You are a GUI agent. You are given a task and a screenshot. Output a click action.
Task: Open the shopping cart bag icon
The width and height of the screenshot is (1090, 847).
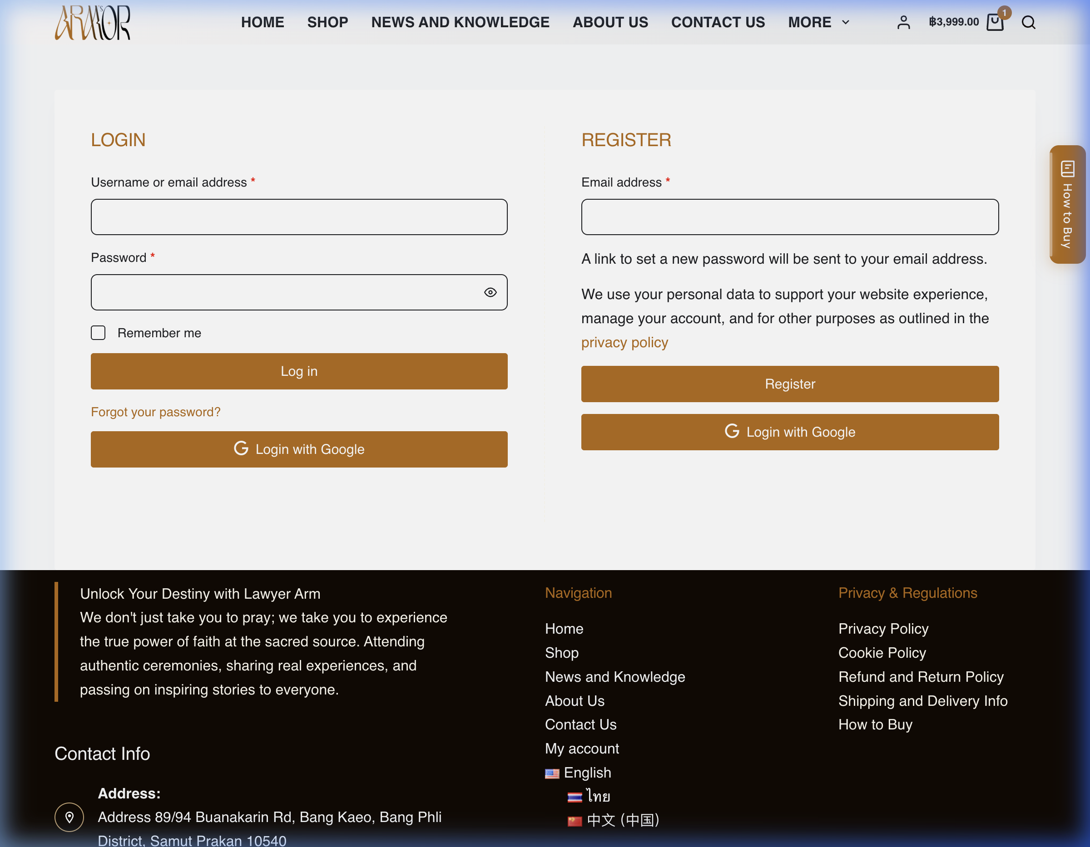pos(995,22)
